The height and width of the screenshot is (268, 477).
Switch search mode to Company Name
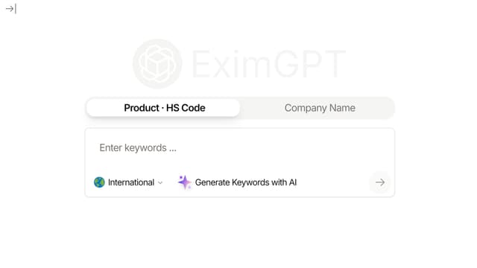(320, 108)
